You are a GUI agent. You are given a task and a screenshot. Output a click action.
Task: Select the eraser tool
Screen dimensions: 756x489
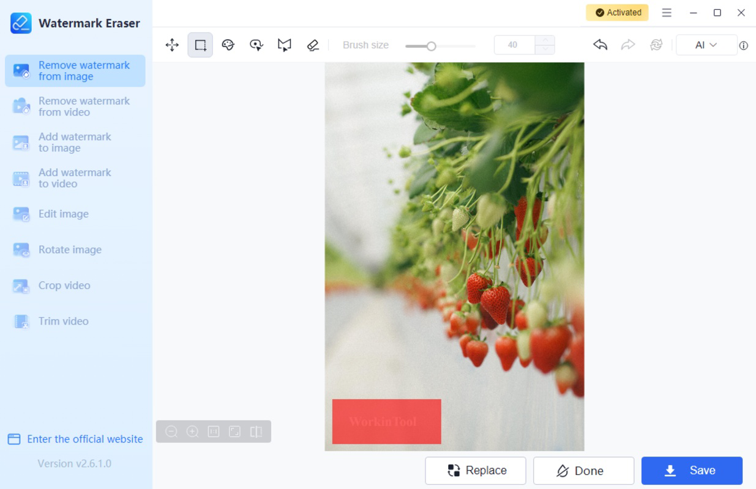(313, 45)
